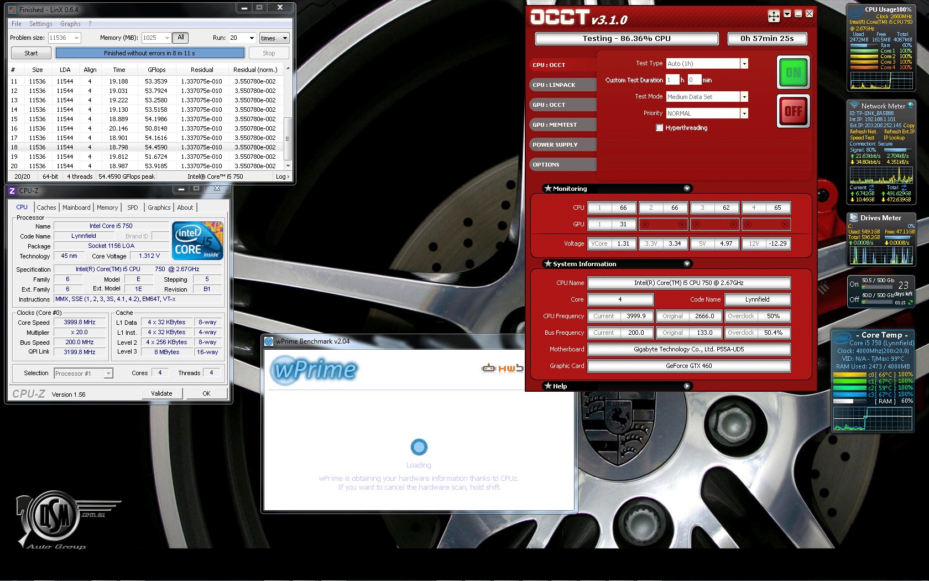Click the globe icon on Network Meter gadget
Screen dimensions: 929x581
click(910, 105)
